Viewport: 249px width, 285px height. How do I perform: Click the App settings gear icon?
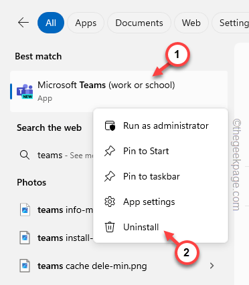(x=110, y=202)
